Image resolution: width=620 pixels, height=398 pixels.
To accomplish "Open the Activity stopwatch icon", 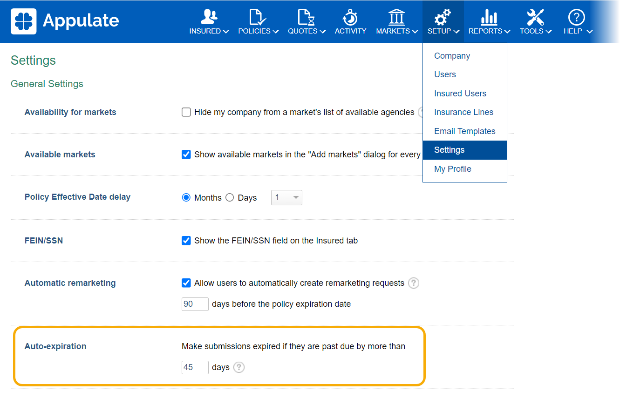I will 350,17.
